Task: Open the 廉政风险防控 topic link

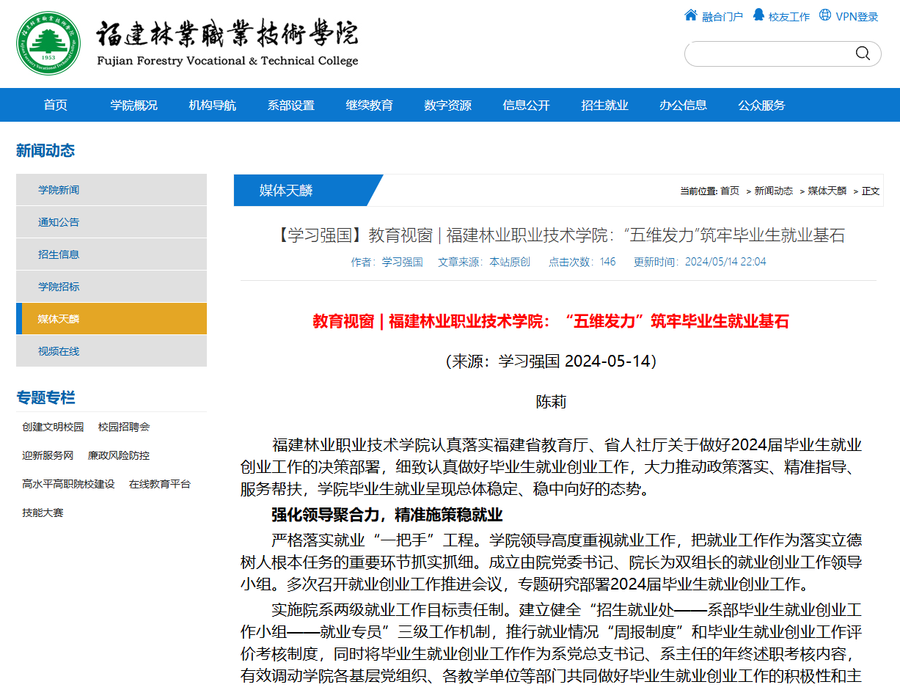Action: coord(118,455)
